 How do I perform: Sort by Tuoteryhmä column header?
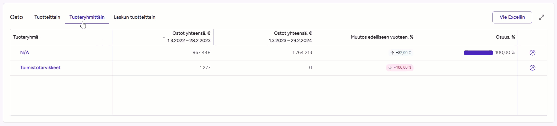point(26,37)
